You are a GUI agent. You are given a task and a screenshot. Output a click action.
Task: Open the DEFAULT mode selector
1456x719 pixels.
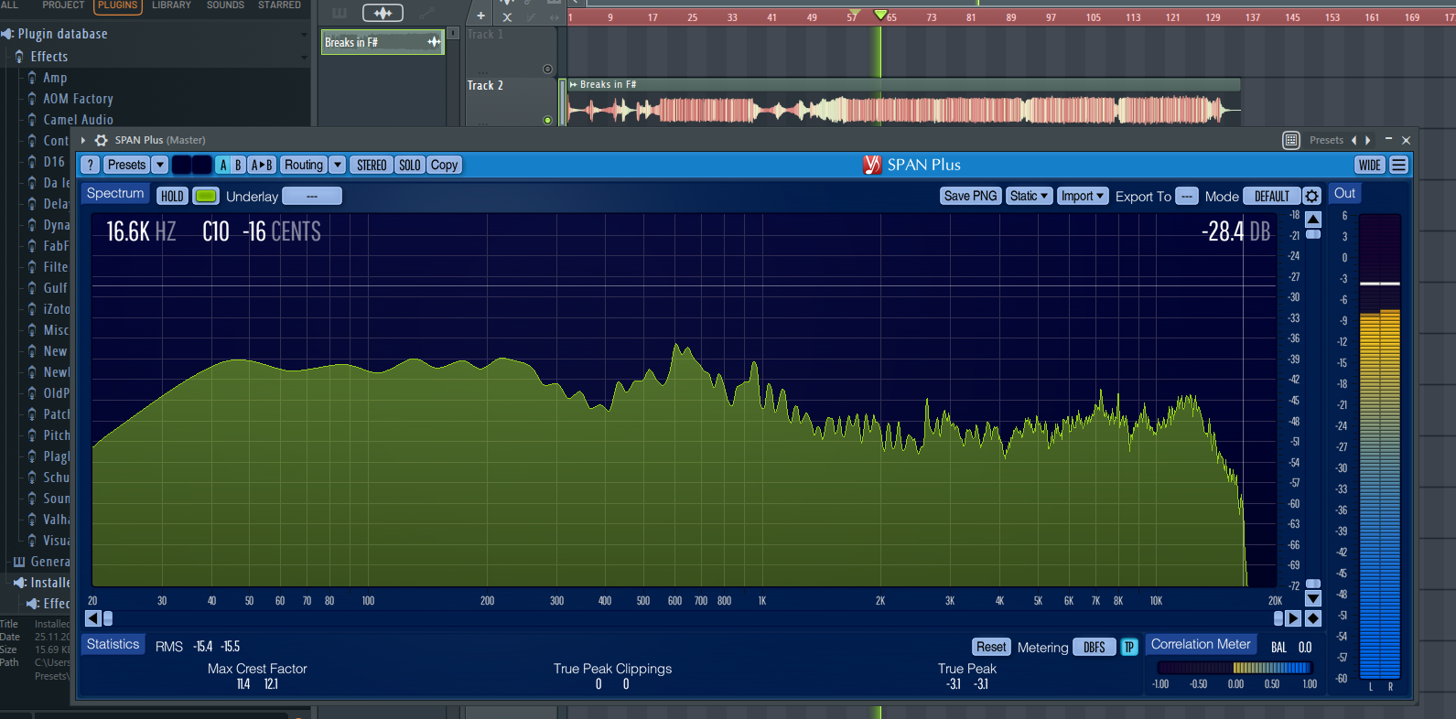[x=1271, y=196]
